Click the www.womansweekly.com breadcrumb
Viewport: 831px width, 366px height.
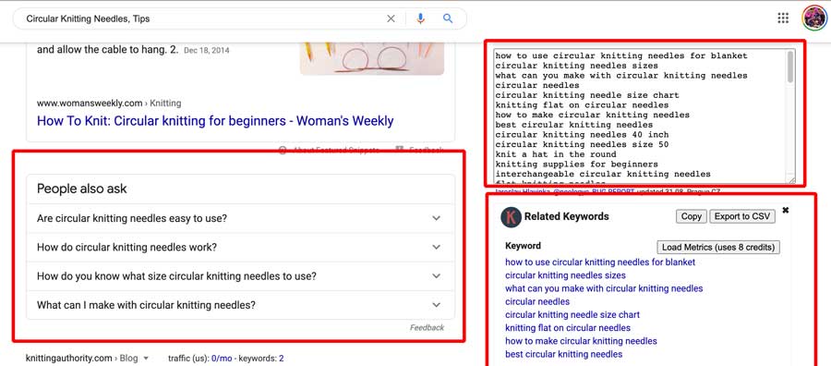[109, 103]
